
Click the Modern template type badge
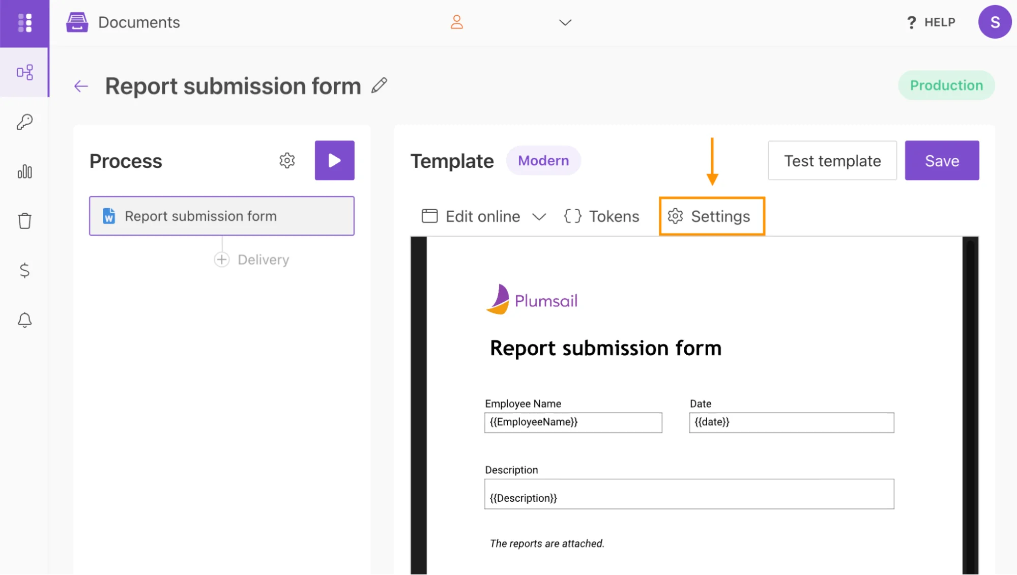tap(543, 161)
